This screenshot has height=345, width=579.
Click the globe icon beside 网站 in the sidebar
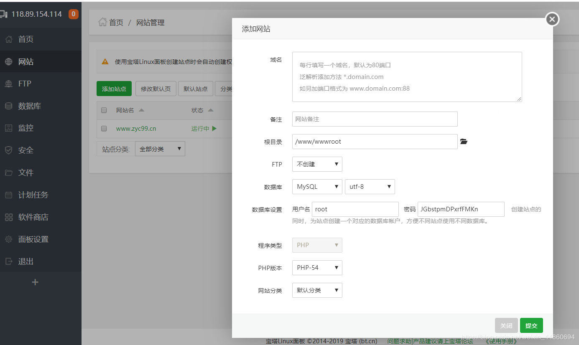point(9,62)
